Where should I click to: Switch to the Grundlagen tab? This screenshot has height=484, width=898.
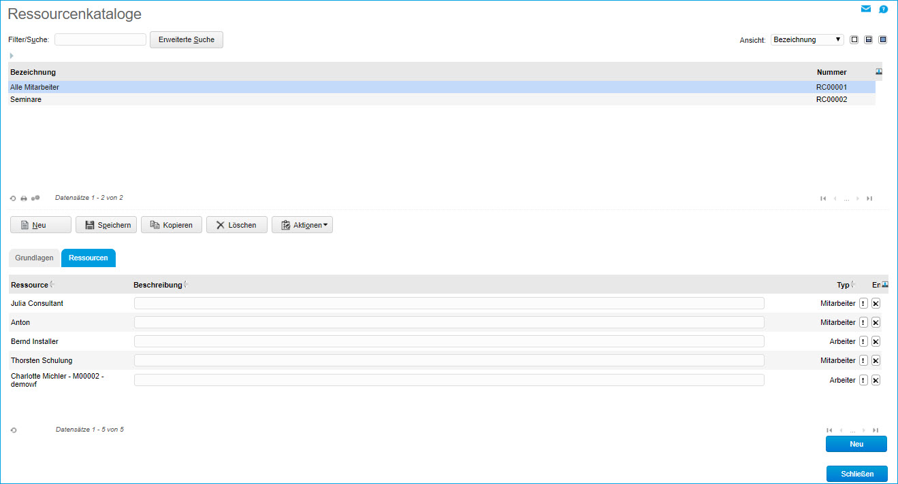[x=34, y=258]
